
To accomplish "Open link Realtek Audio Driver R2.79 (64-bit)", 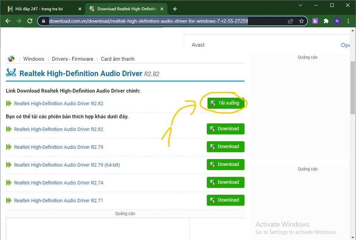I will pos(67,165).
